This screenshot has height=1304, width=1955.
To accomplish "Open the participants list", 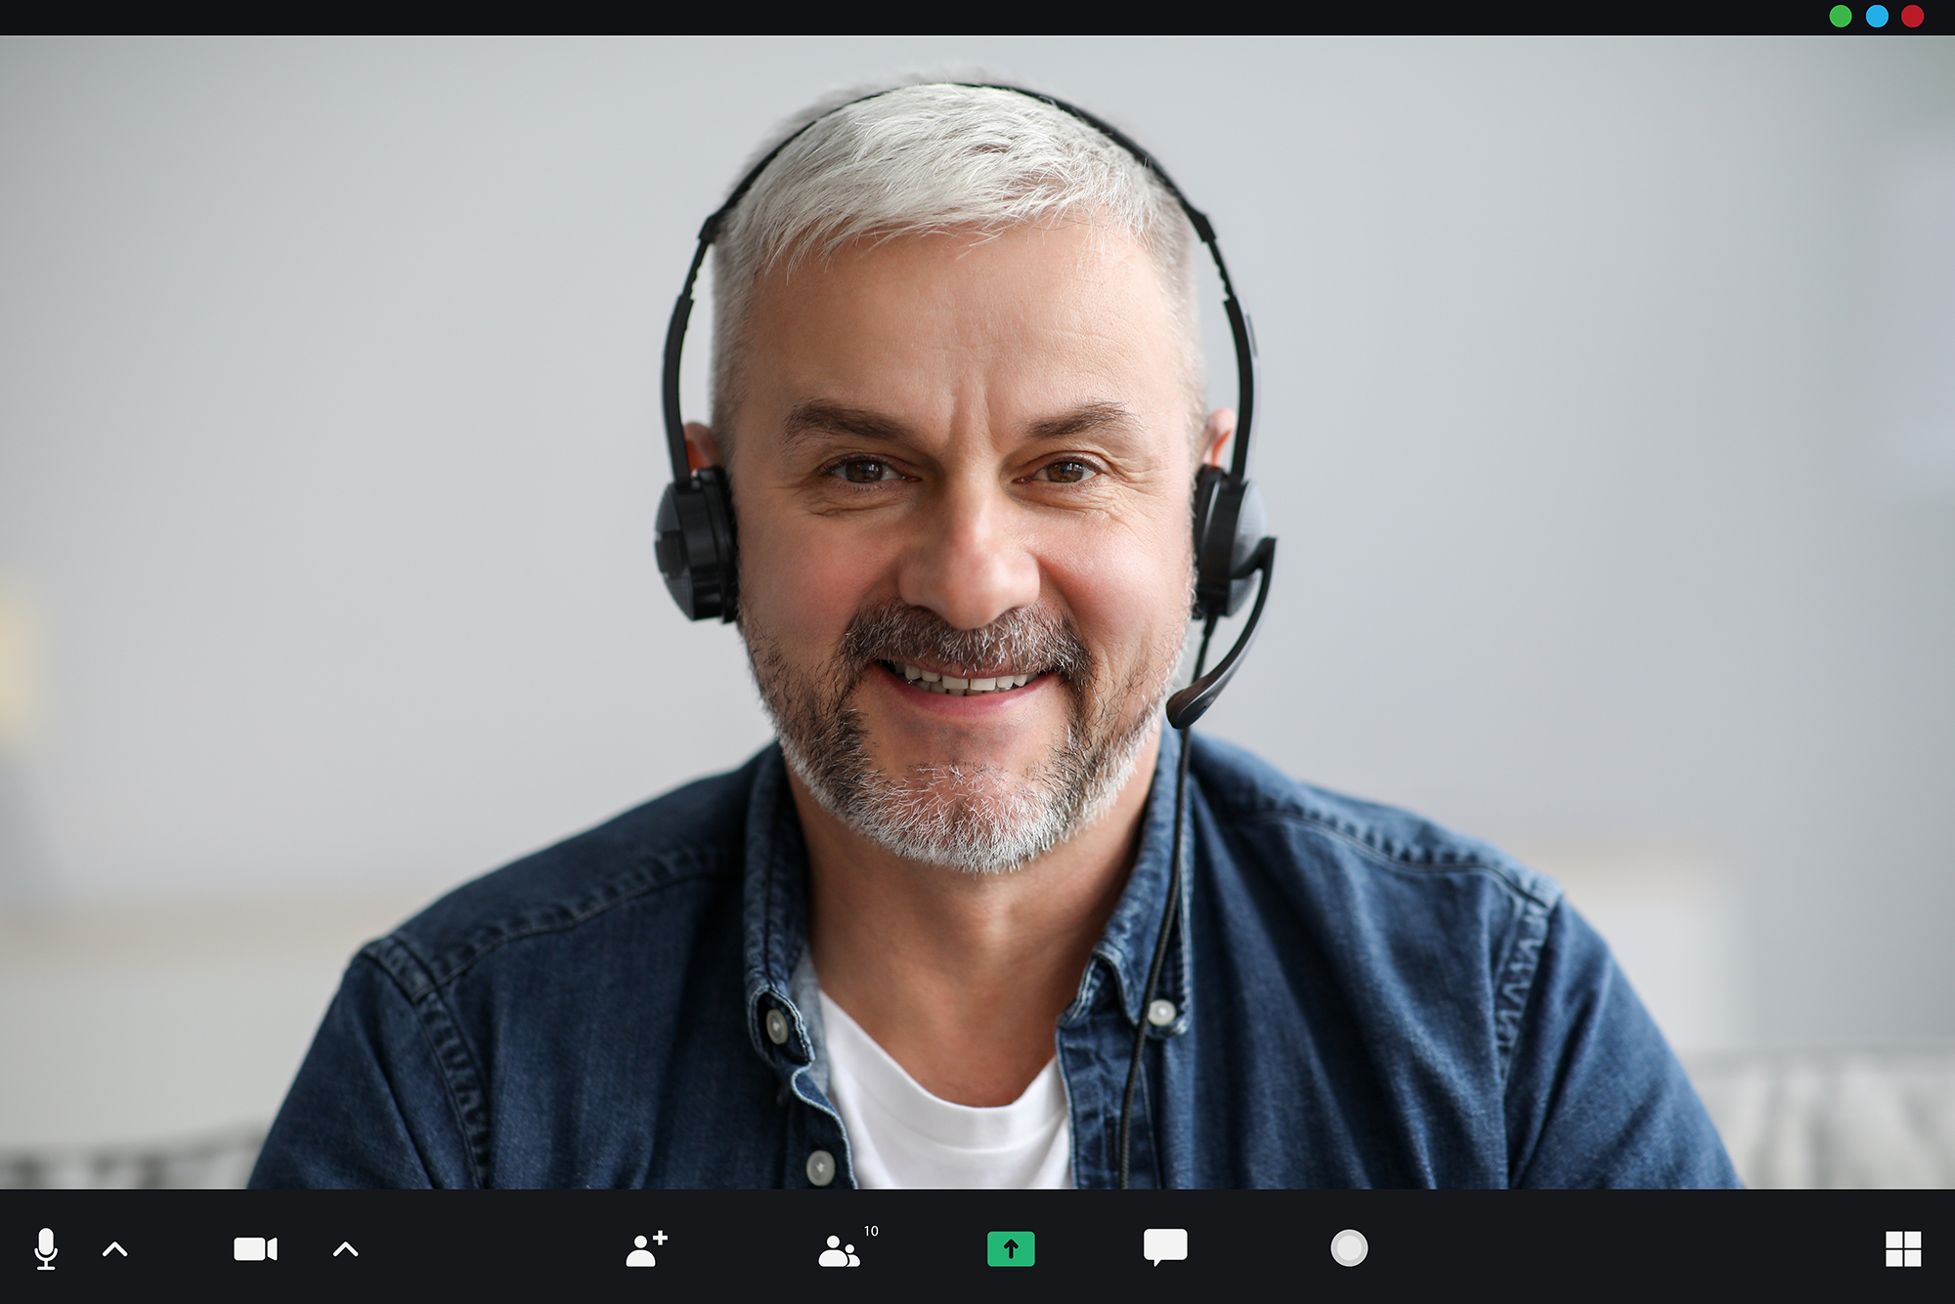I will point(838,1251).
